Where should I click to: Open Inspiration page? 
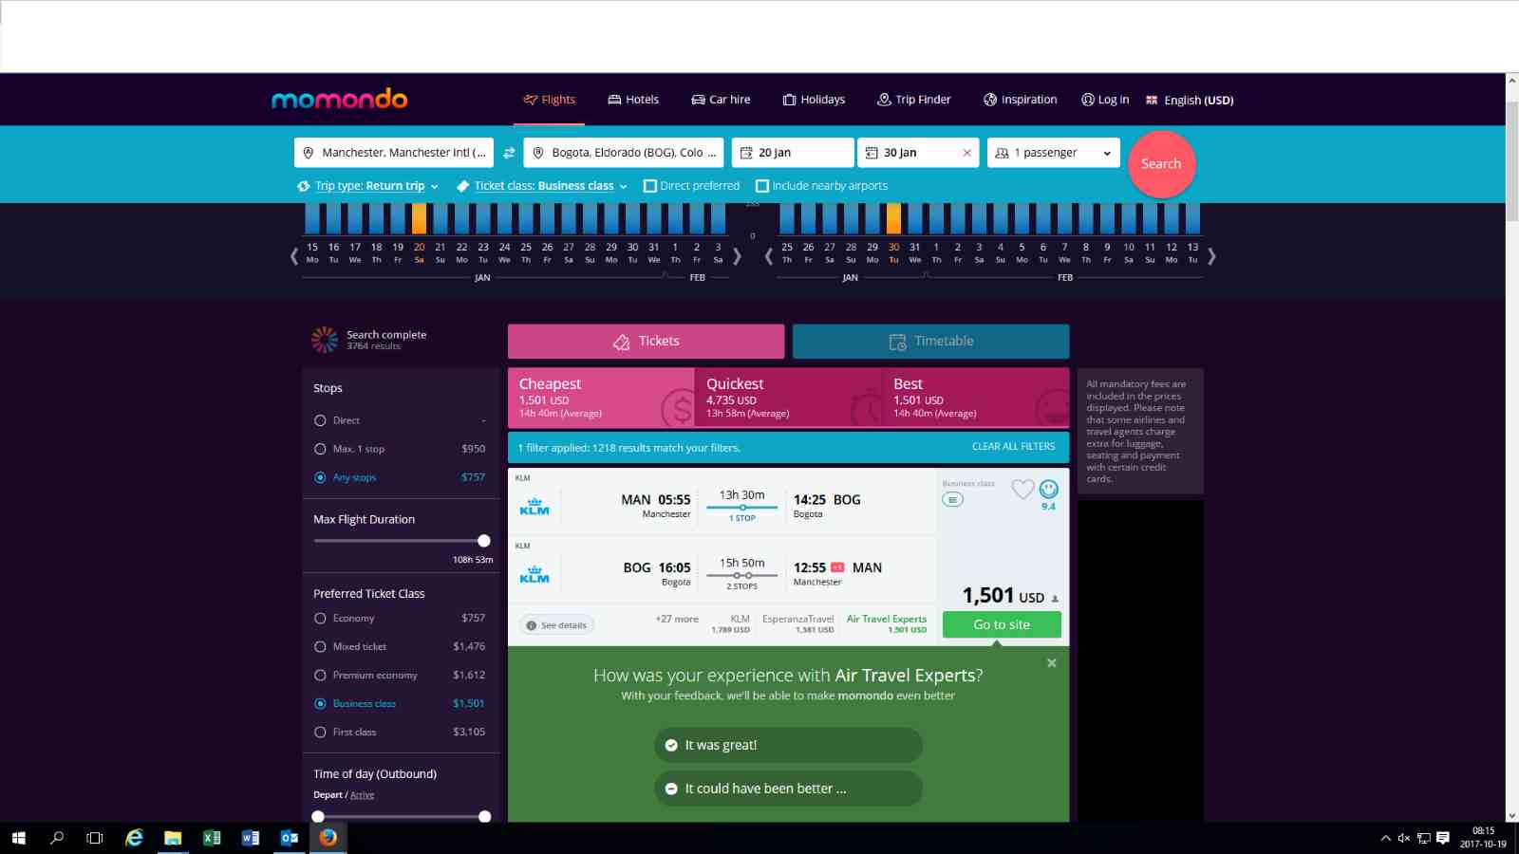[x=1020, y=100]
